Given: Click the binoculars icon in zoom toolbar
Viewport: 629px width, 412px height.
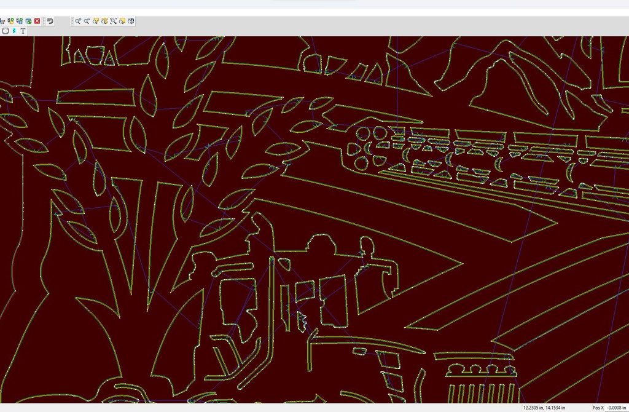Looking at the screenshot, I should [x=131, y=21].
